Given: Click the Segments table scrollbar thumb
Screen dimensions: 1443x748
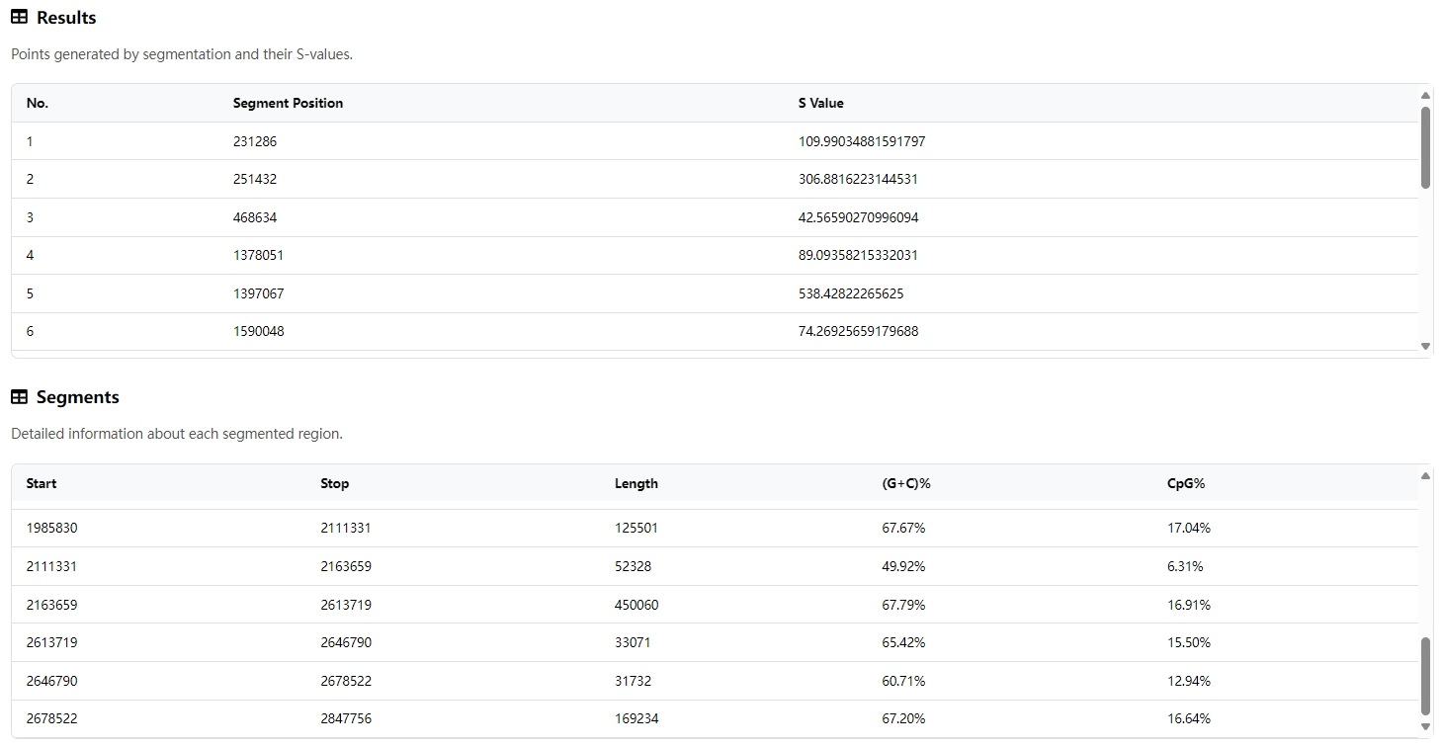Looking at the screenshot, I should (x=1425, y=676).
